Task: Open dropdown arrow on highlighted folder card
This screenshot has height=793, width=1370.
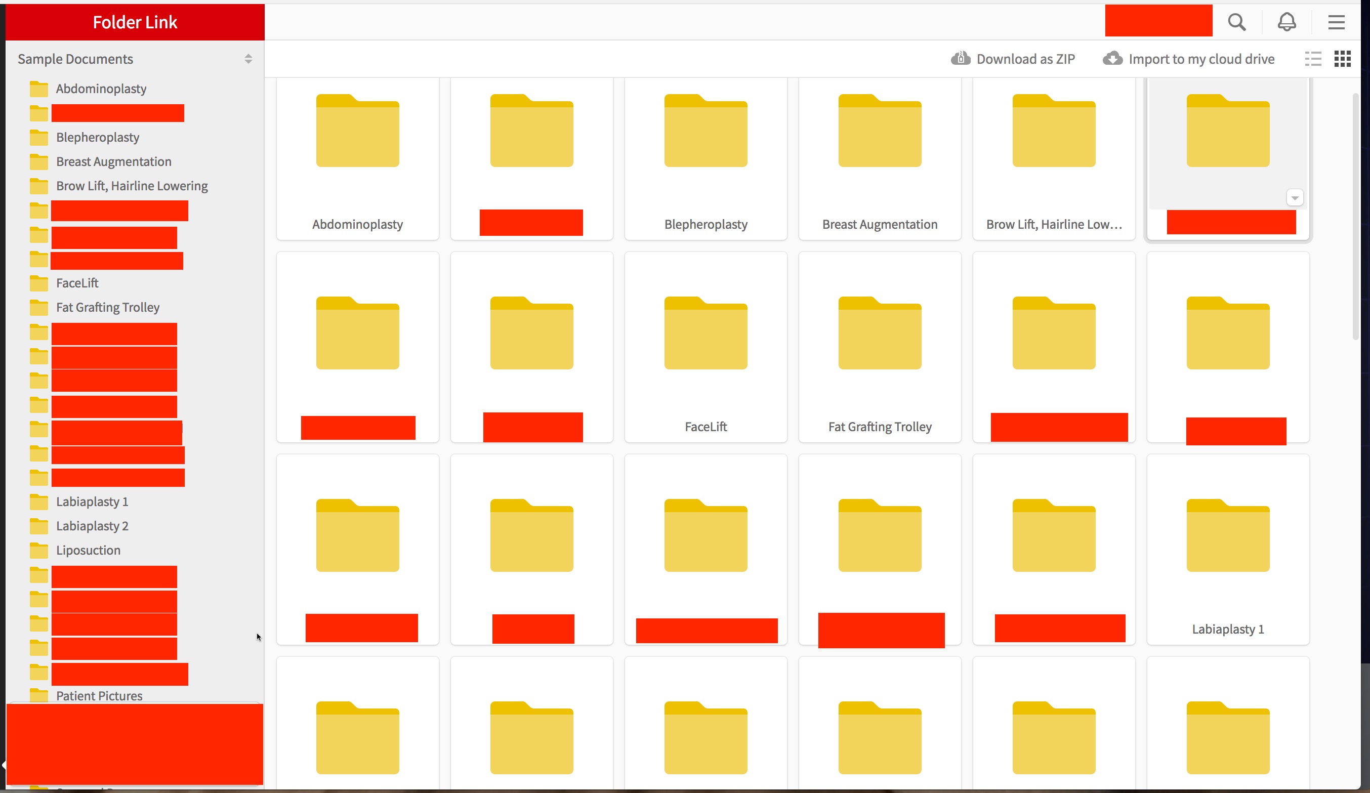Action: pyautogui.click(x=1295, y=198)
